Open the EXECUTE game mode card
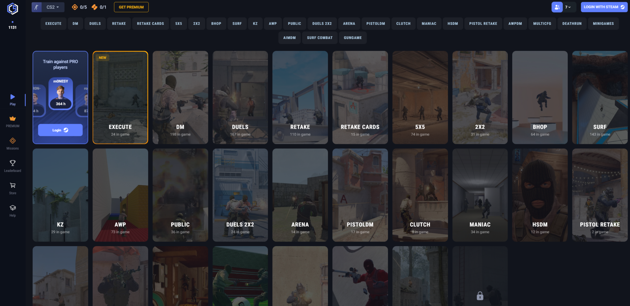The image size is (630, 306). coord(120,97)
